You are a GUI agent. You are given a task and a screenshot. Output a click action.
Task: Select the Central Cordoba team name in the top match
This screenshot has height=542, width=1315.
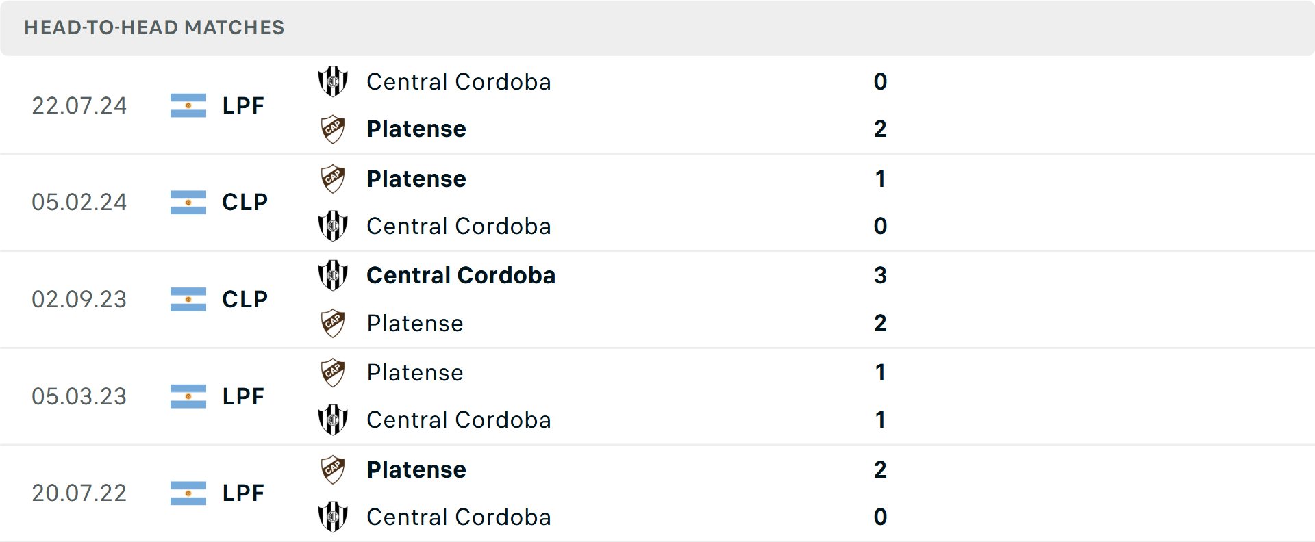coord(459,82)
